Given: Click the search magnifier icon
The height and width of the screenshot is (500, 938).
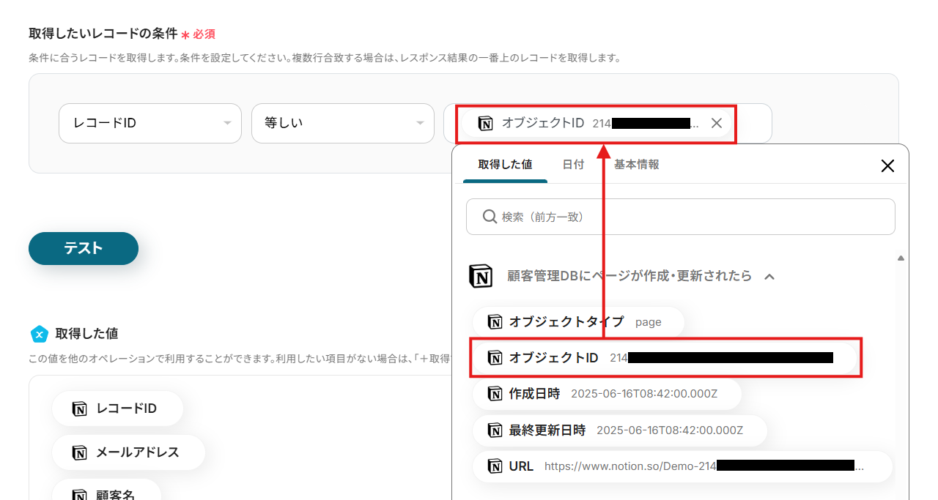Looking at the screenshot, I should [x=490, y=217].
